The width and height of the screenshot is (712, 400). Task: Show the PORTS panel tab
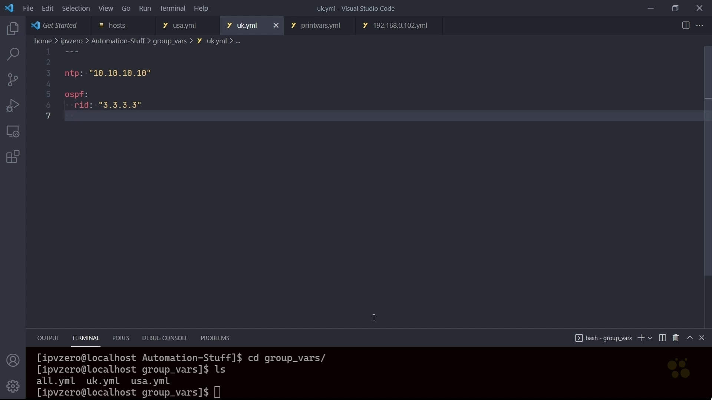pos(121,338)
